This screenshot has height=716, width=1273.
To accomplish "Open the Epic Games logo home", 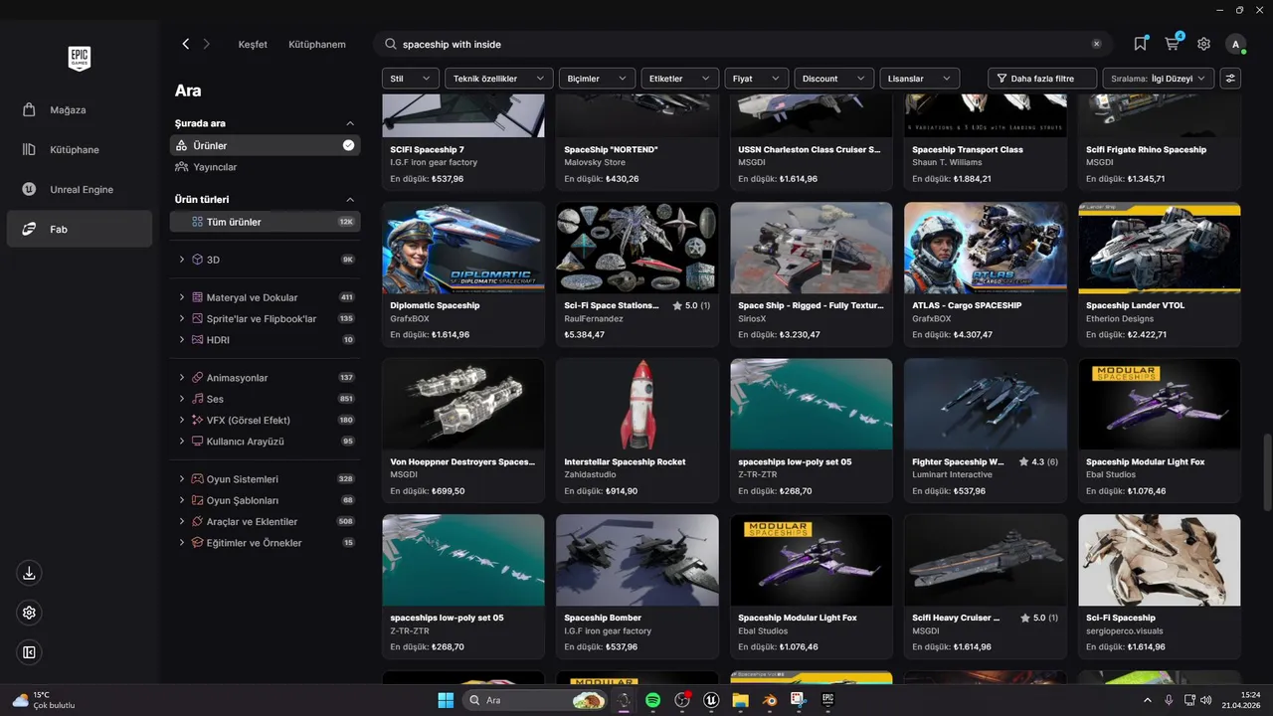I will coord(80,59).
